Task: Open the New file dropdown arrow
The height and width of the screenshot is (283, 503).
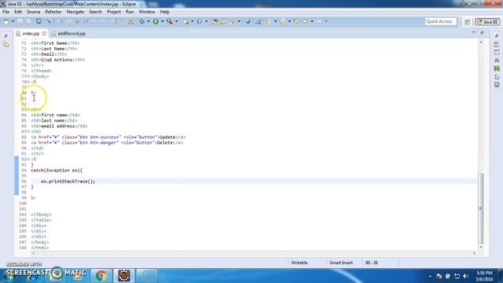Action: [x=13, y=21]
